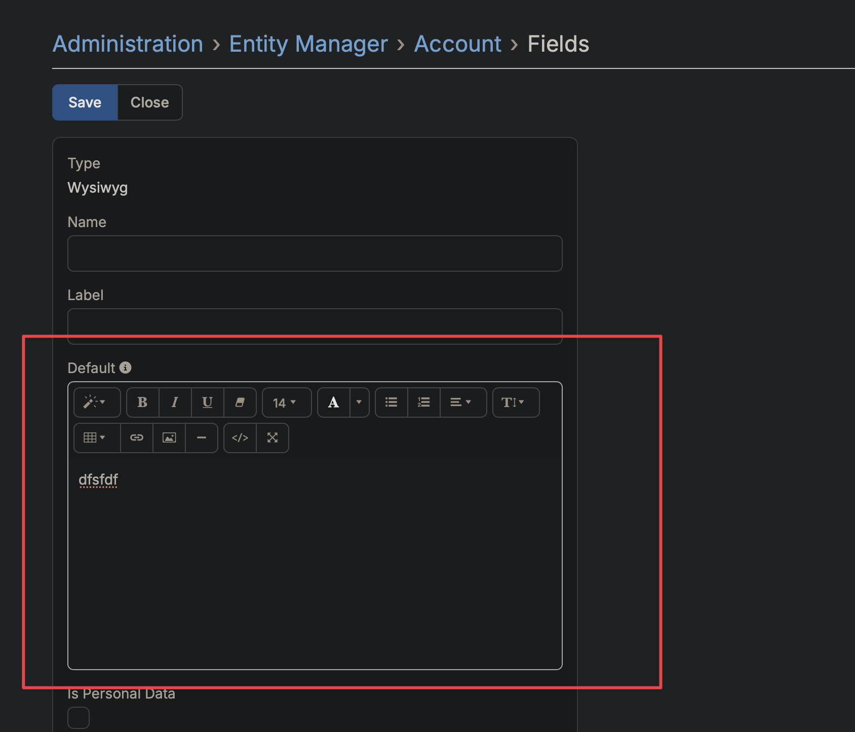Check the Is Personal Data checkbox

point(79,718)
